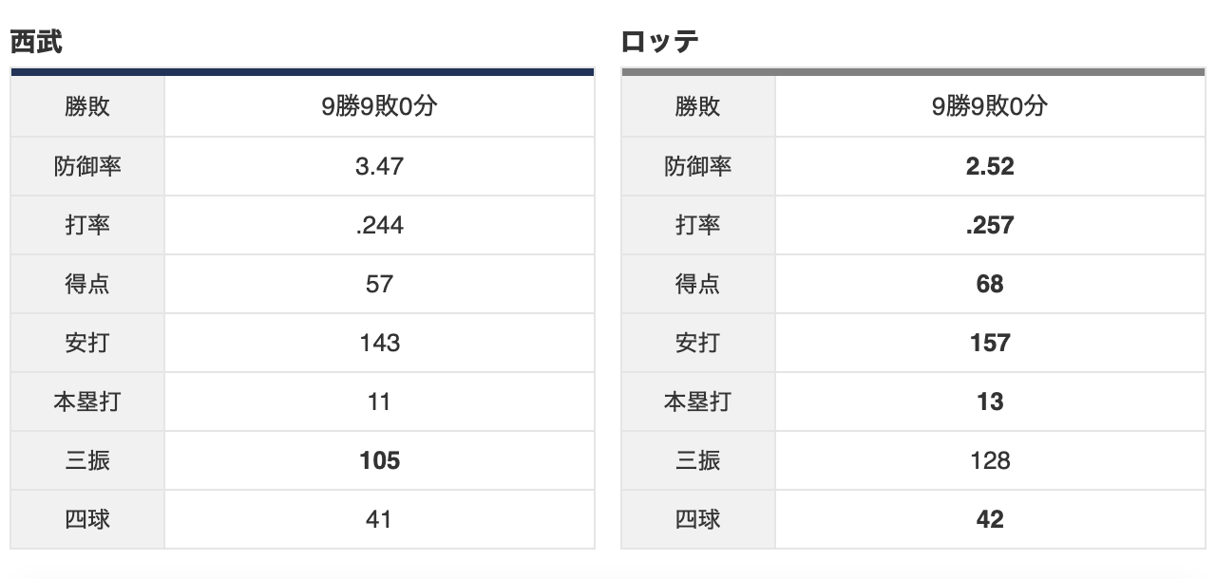Viewport: 1216px width, 579px height.
Task: Click the 西武 team heading
Action: pyautogui.click(x=36, y=43)
